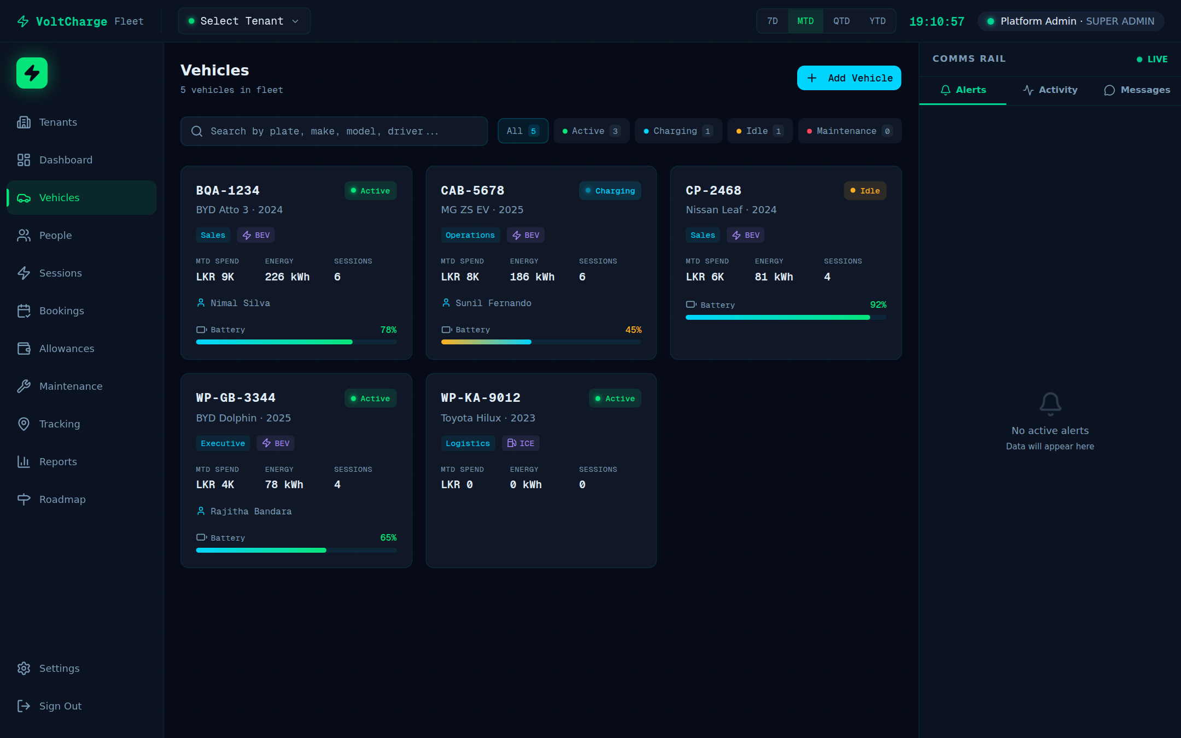The width and height of the screenshot is (1181, 738).
Task: Click the Add Vehicle button
Action: pyautogui.click(x=849, y=78)
